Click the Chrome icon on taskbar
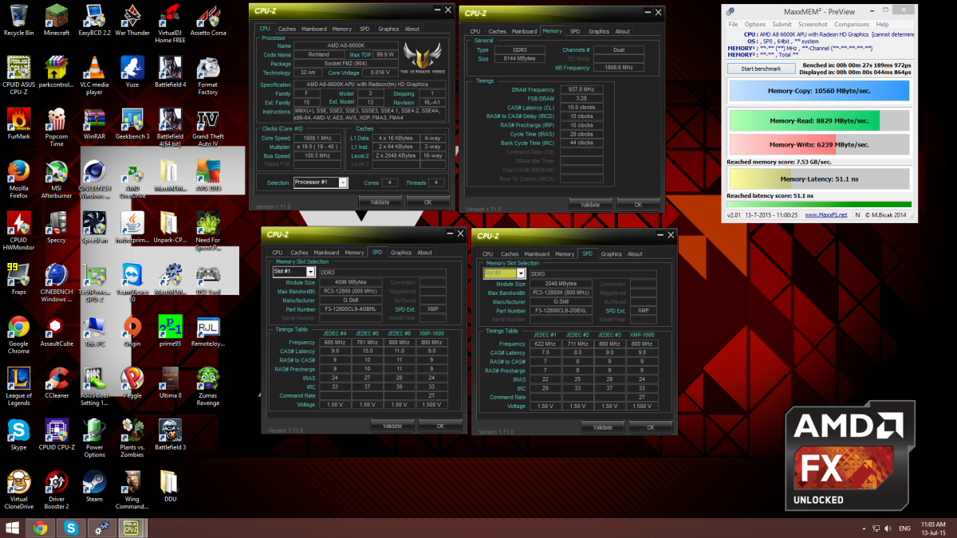The image size is (957, 538). coord(40,528)
